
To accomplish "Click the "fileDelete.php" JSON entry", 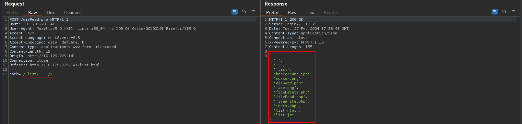I will click(x=293, y=92).
